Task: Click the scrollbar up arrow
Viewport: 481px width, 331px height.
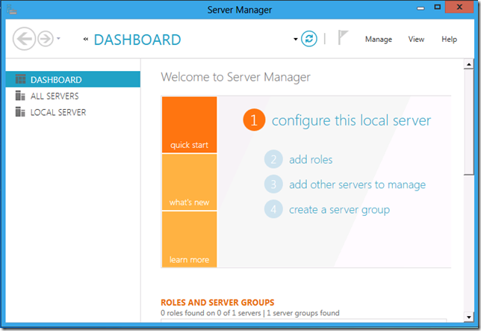Action: tap(469, 64)
